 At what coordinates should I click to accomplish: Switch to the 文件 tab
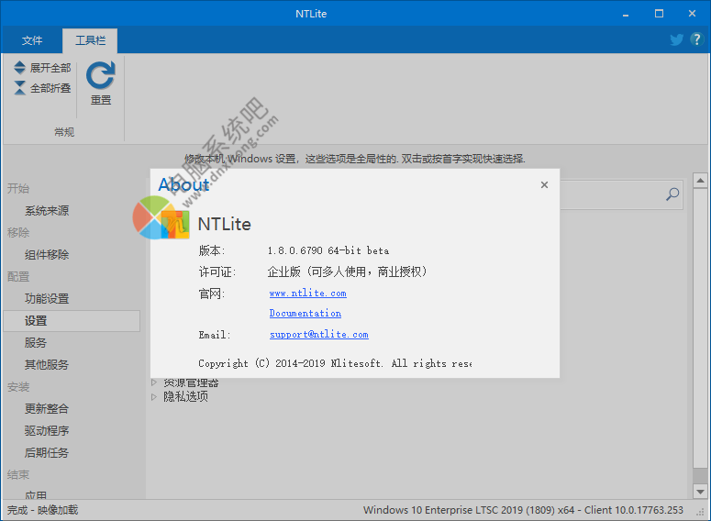click(x=32, y=40)
